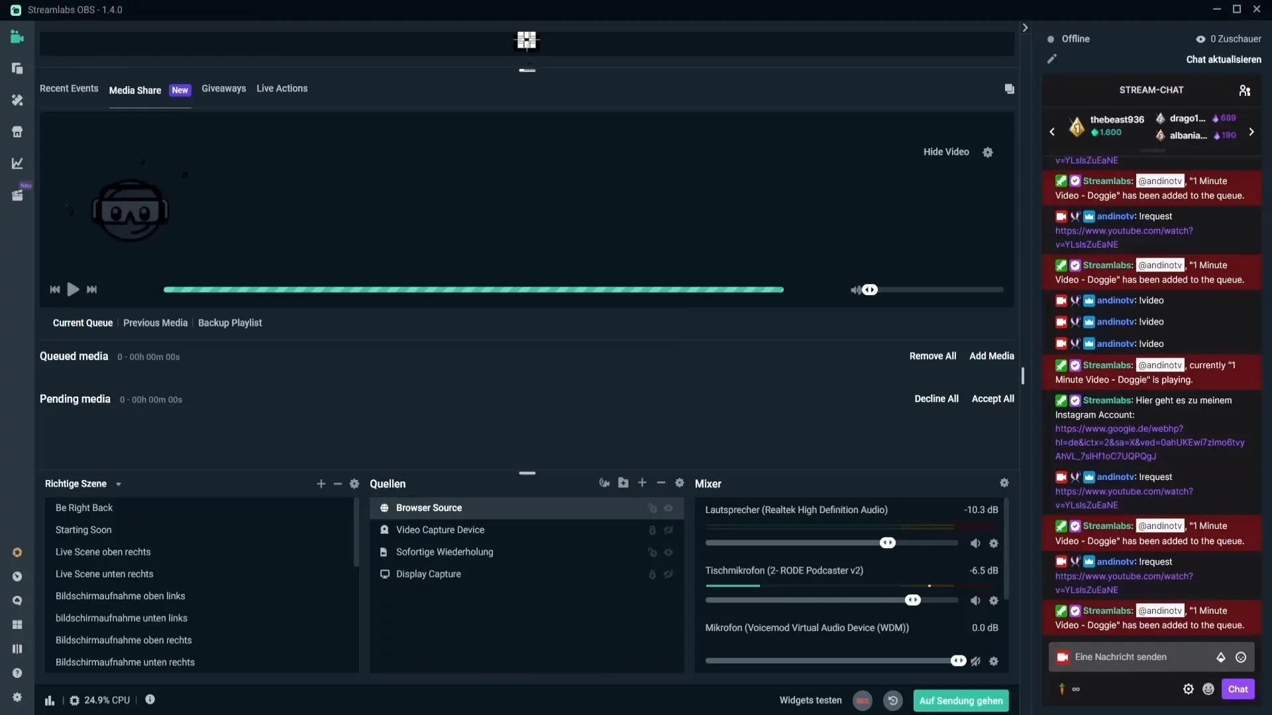The width and height of the screenshot is (1272, 715).
Task: Seek on the media progress bar
Action: click(474, 290)
